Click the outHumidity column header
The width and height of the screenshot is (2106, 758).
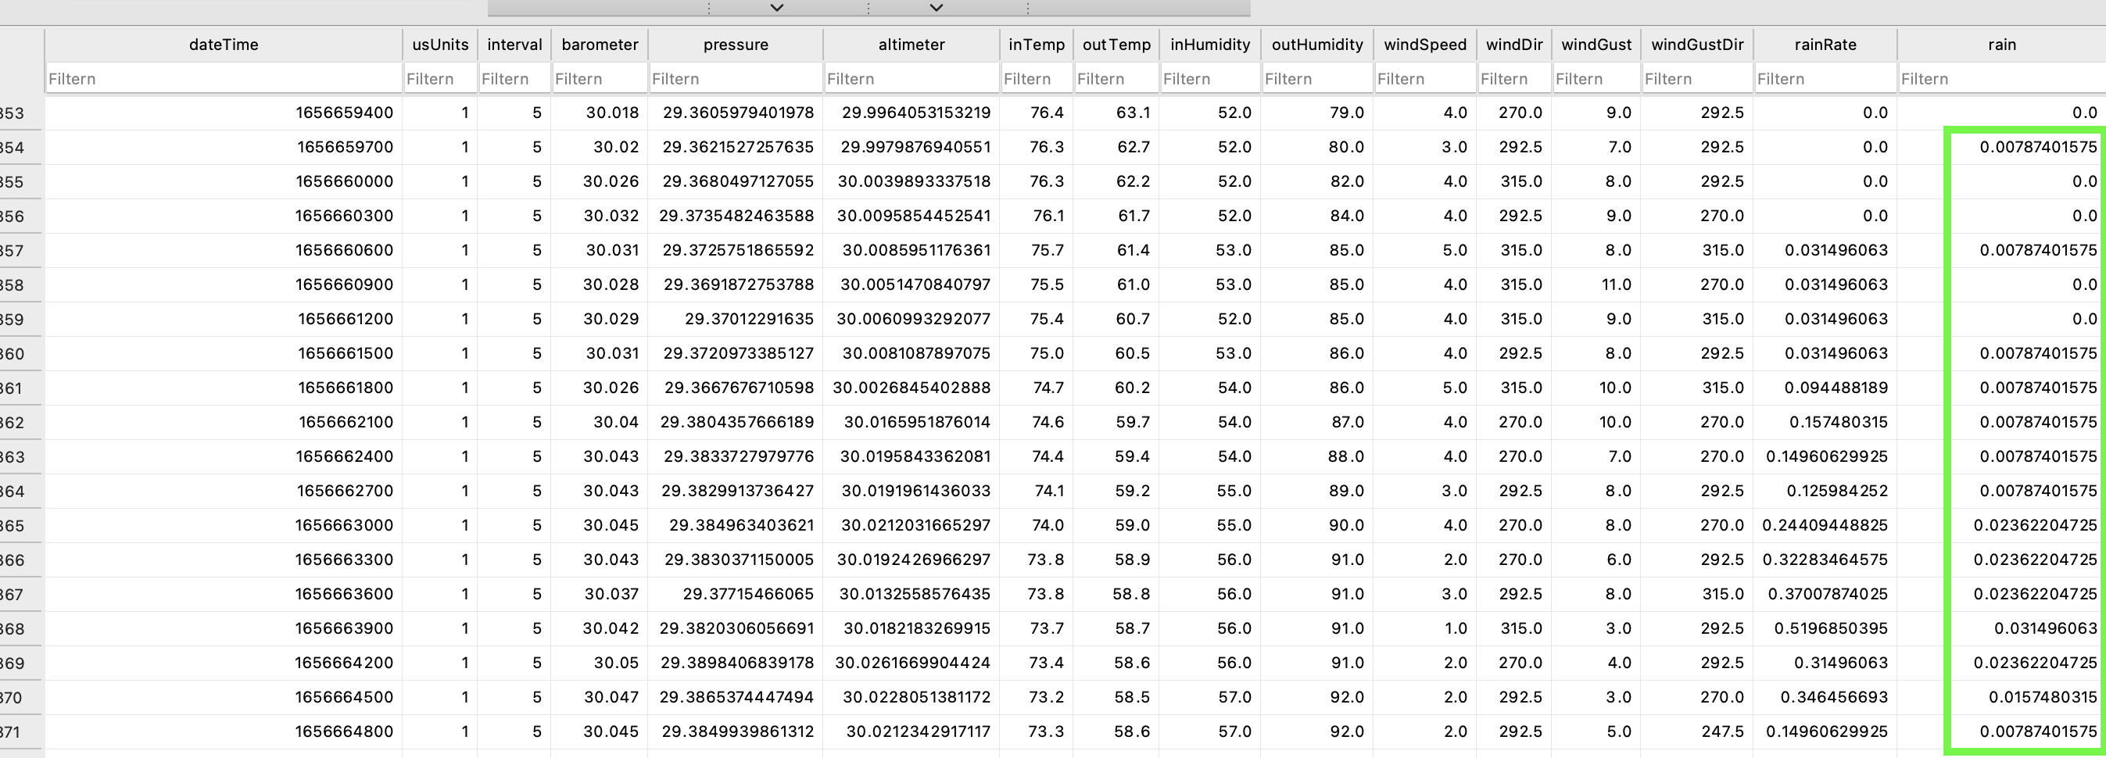(x=1317, y=44)
